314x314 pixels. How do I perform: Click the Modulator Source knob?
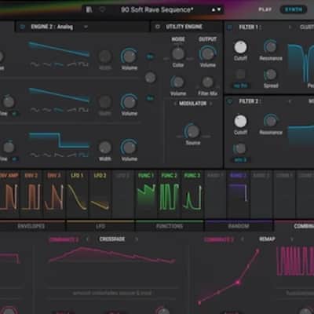point(193,131)
